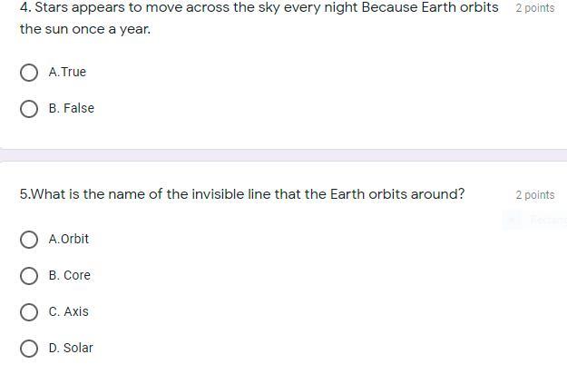Screen dimensions: 567x384
Task: Click the 'B. Core' label text
Action: [x=70, y=276]
